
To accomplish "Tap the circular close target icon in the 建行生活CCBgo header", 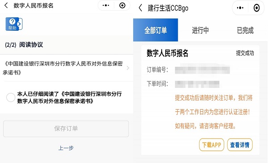I will pos(256,8).
